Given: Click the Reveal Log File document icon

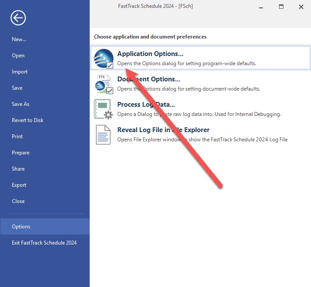Looking at the screenshot, I should coord(103,134).
